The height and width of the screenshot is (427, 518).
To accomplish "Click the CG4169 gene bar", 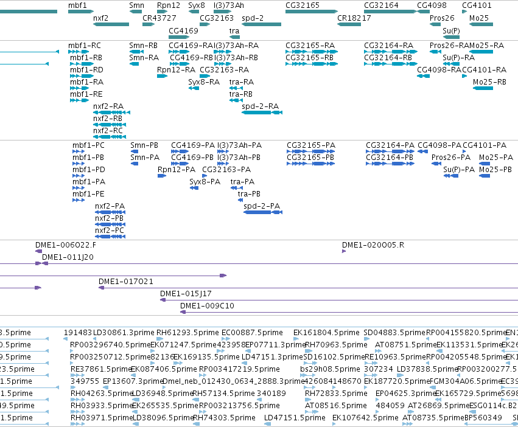I will (179, 37).
